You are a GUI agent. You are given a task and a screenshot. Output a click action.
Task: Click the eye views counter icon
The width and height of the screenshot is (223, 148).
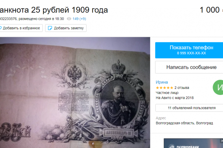tap(69, 19)
